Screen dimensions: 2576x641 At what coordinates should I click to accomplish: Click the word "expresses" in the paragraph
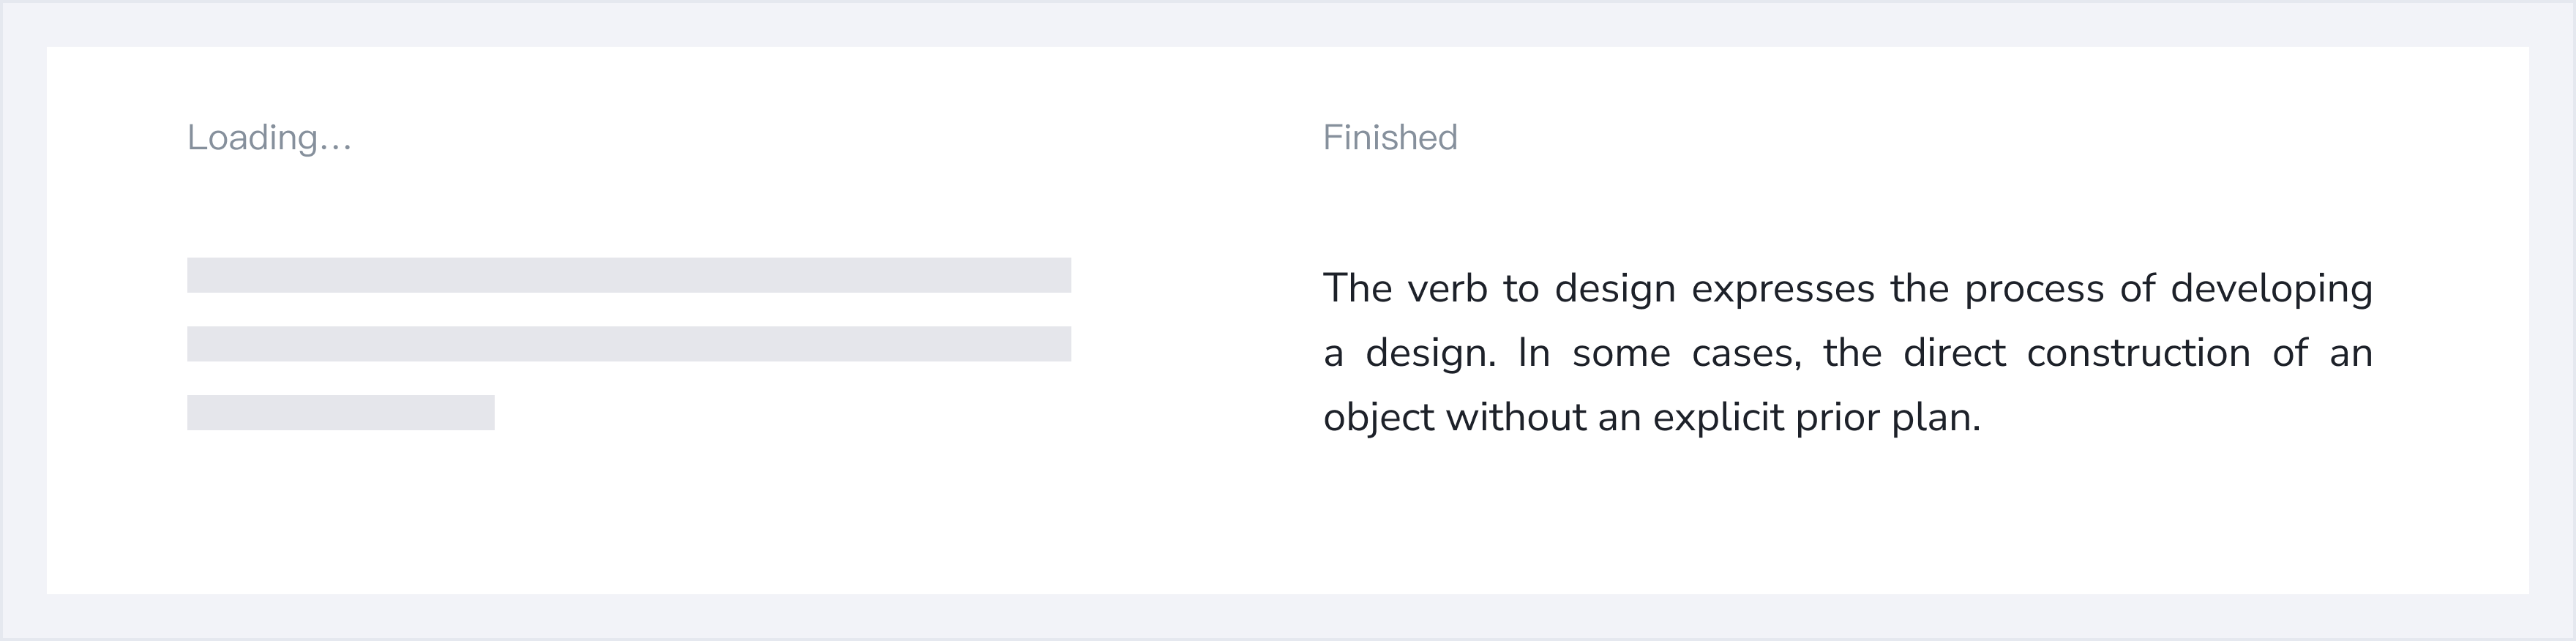[1782, 289]
